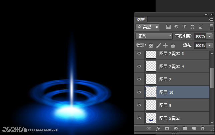
Task: Lock transparent pixels checkerboard icon
Action: (151, 46)
